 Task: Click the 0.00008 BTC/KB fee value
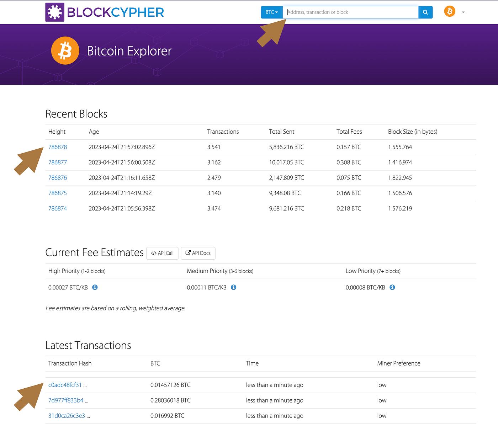[x=365, y=287]
